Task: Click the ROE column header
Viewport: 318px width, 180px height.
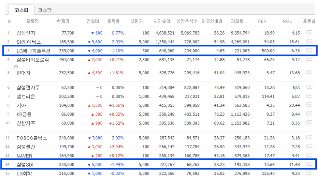Action: click(x=287, y=21)
